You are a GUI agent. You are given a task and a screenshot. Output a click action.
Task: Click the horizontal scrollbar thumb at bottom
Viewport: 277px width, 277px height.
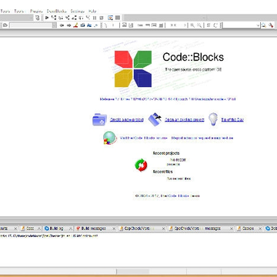[x=132, y=272]
